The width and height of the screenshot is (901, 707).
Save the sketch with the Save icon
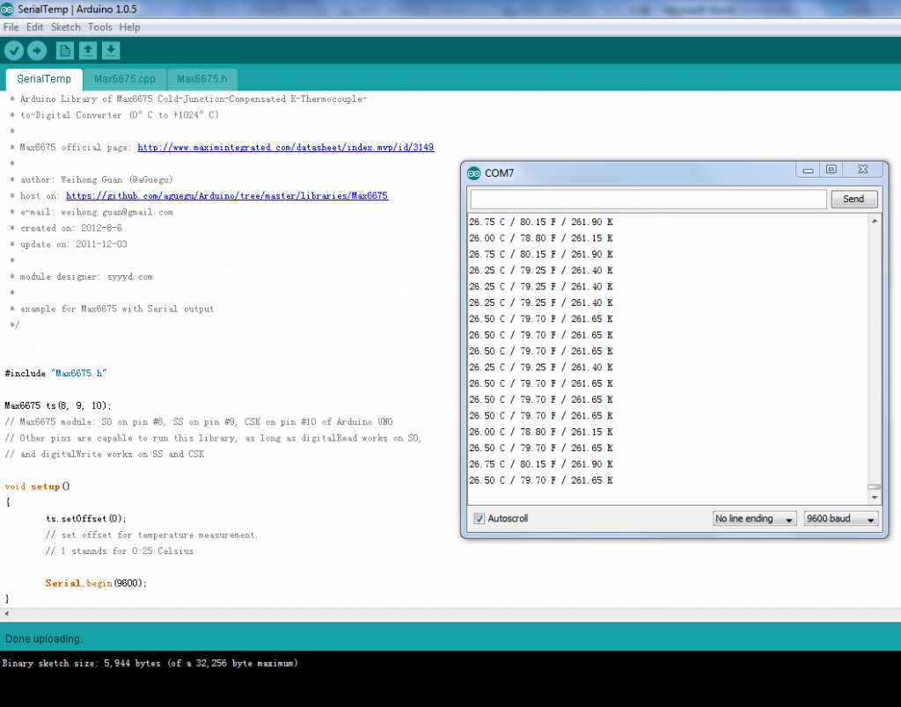click(111, 51)
